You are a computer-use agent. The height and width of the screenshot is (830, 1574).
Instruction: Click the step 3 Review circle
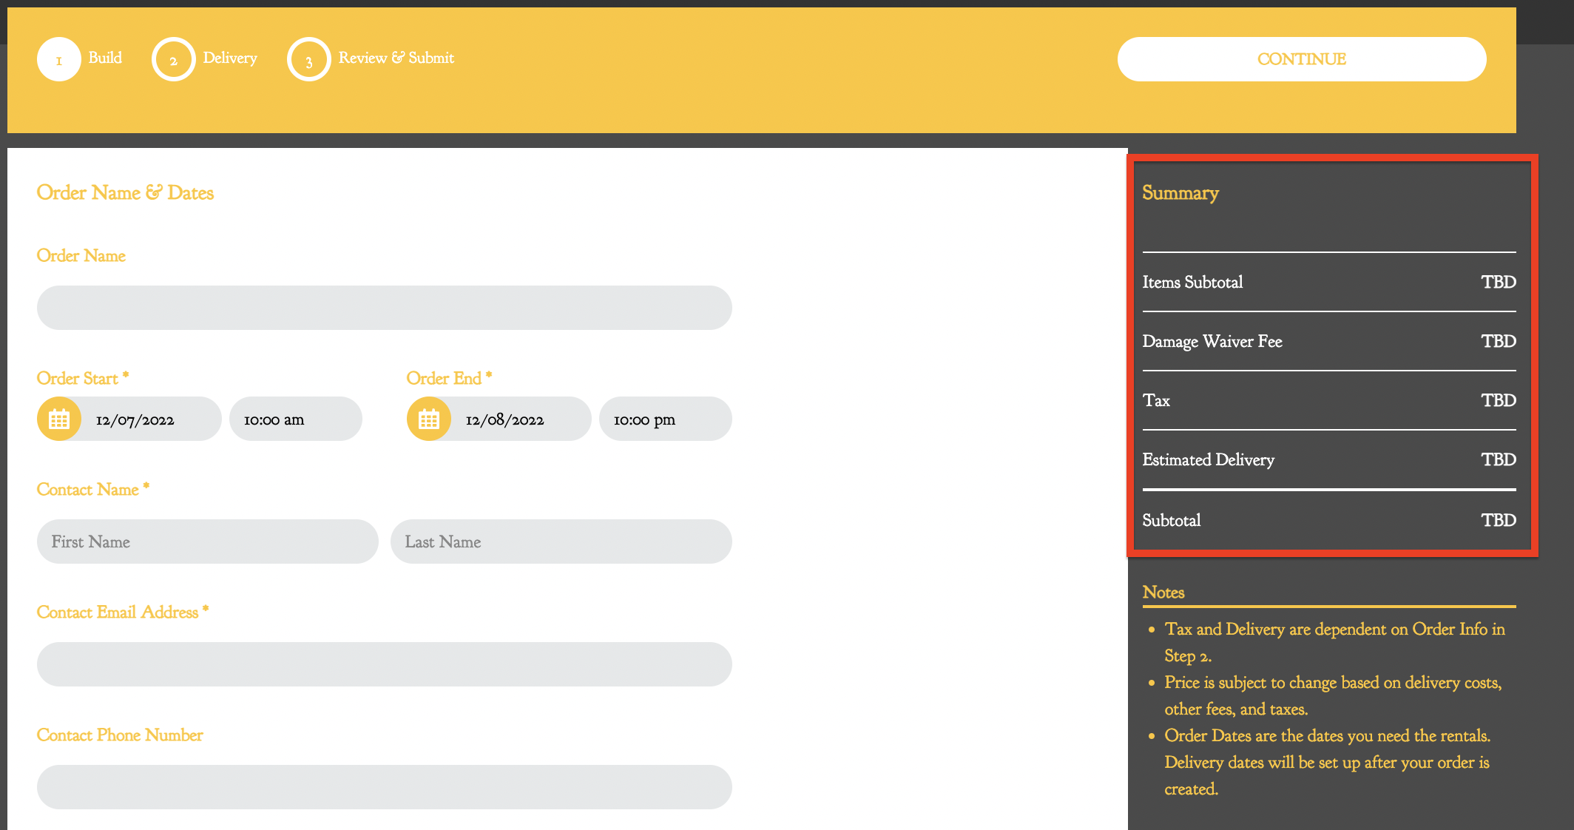coord(309,59)
